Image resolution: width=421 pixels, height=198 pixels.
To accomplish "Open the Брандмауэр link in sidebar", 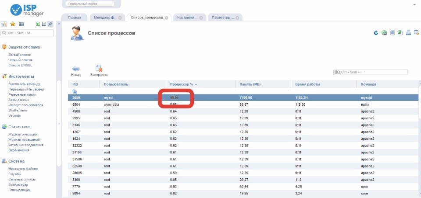I will click(x=18, y=185).
